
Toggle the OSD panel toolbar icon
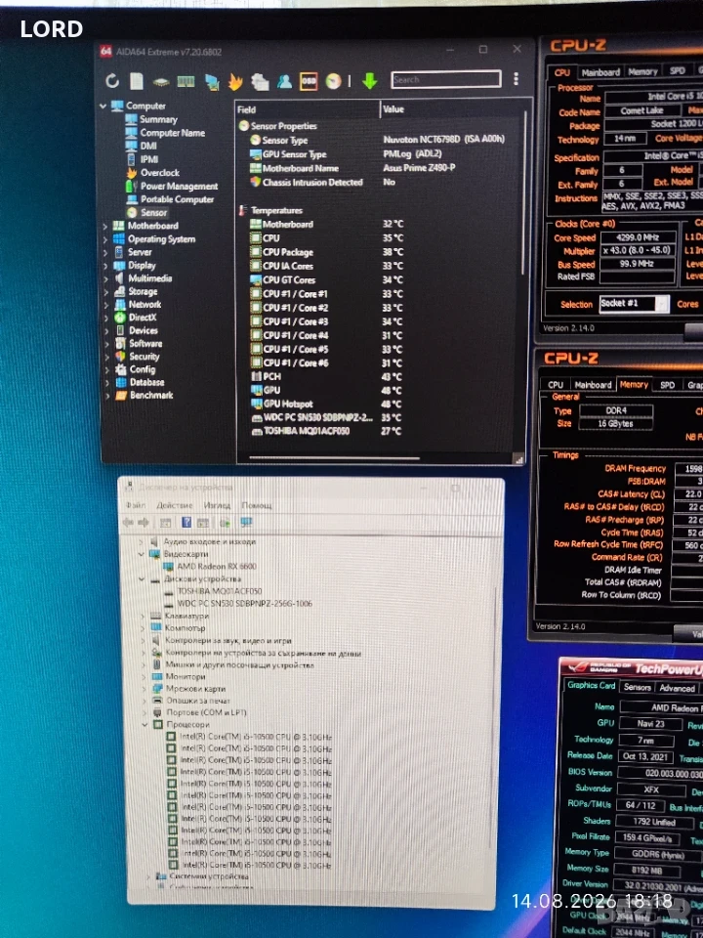point(309,81)
